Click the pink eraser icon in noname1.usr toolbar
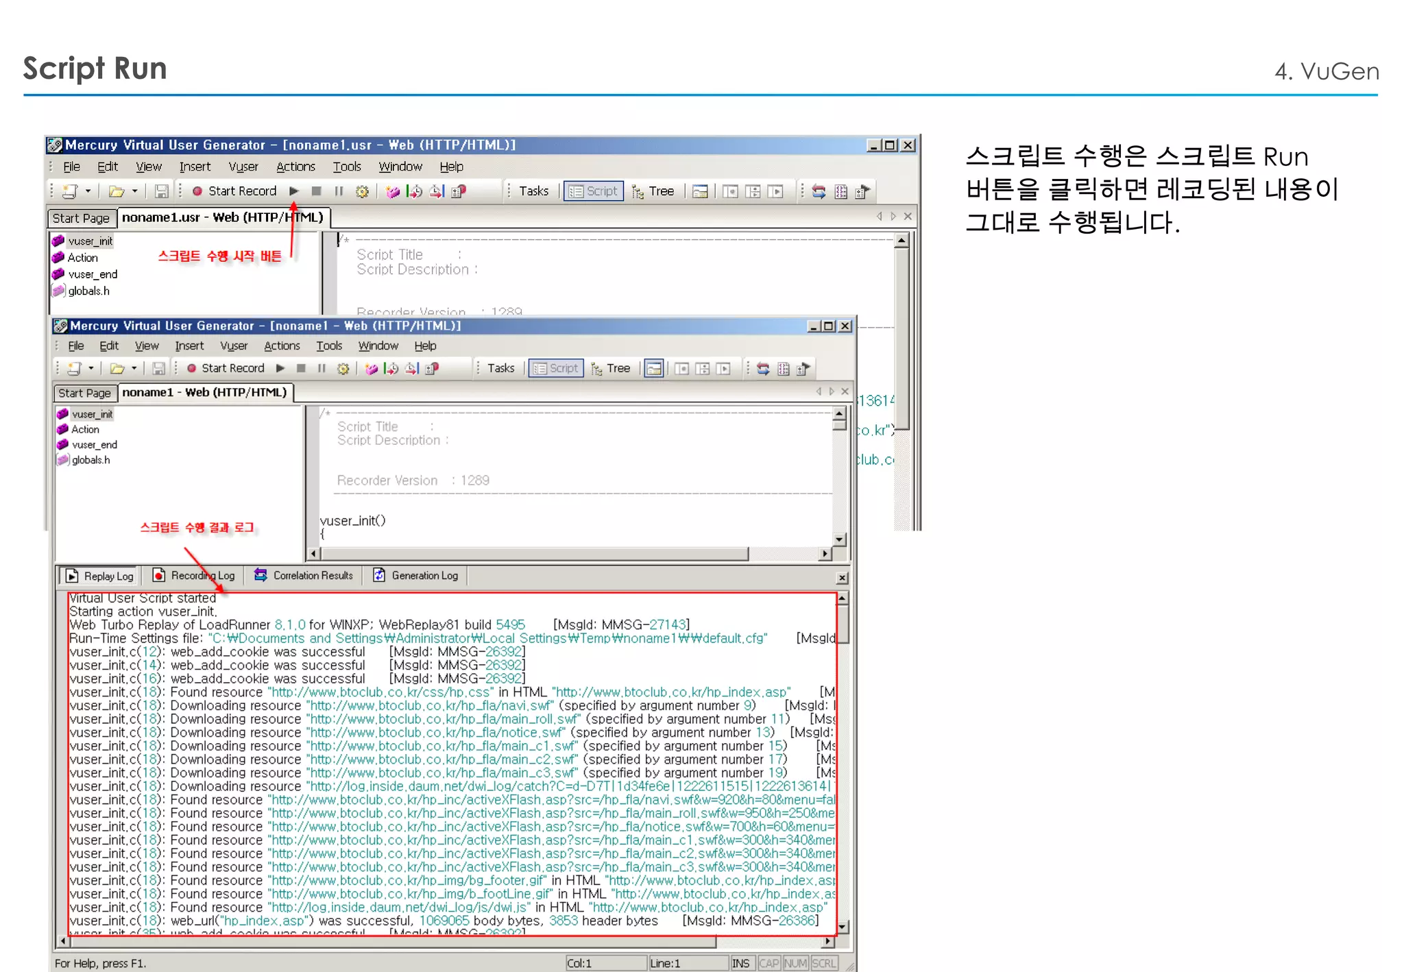 click(x=392, y=191)
